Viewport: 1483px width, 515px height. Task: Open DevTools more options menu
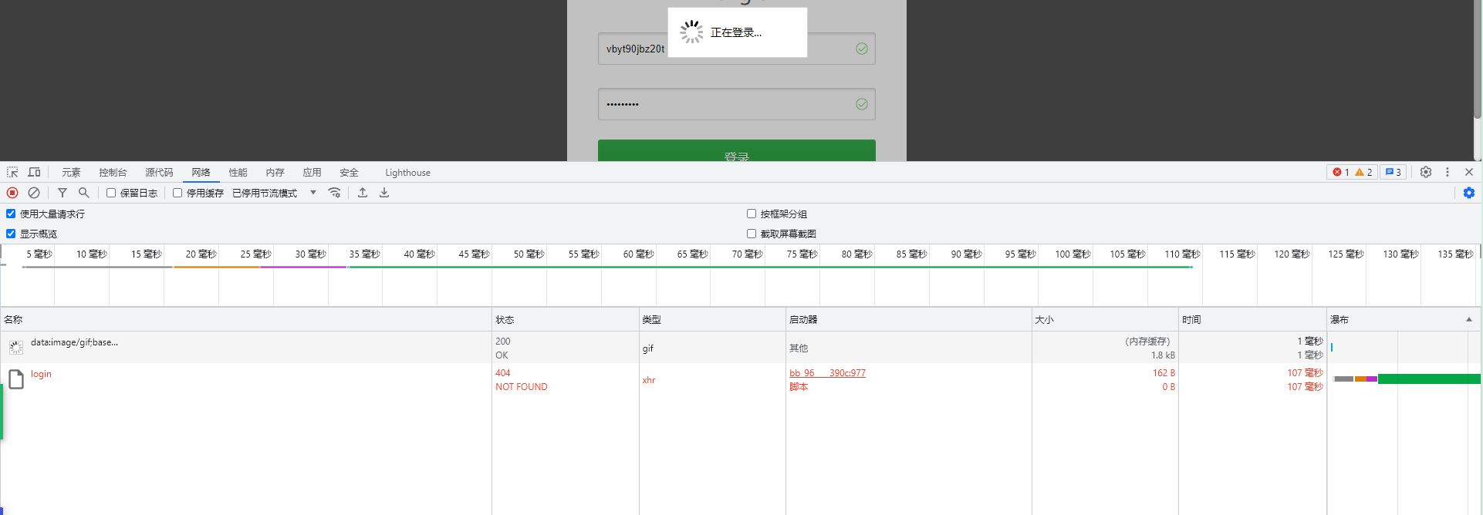pyautogui.click(x=1448, y=172)
